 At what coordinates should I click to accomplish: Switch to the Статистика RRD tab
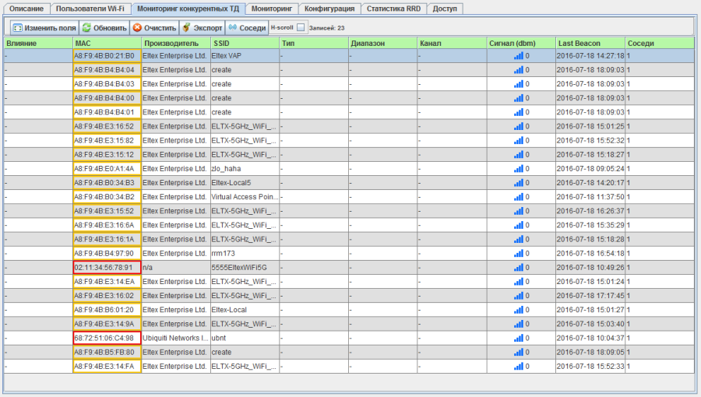tap(393, 9)
